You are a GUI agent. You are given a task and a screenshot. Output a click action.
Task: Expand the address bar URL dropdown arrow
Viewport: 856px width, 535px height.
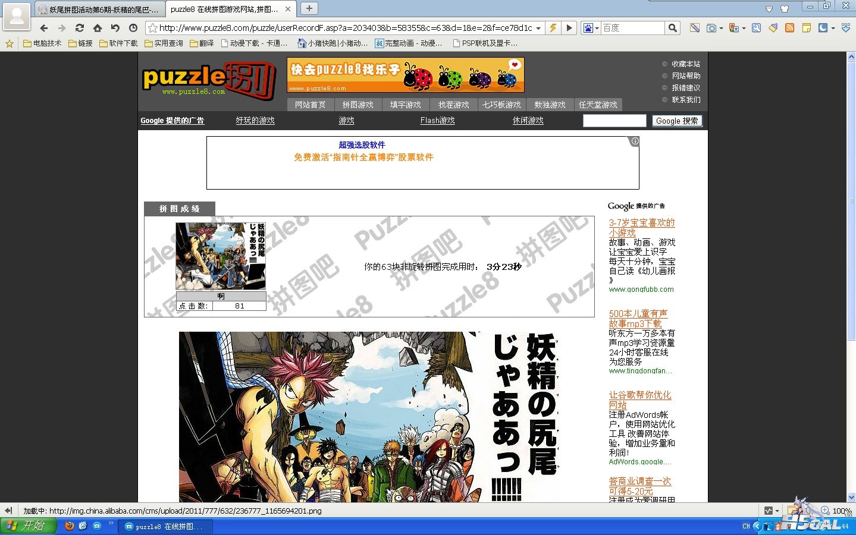538,28
